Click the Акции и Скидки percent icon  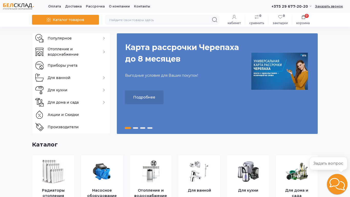pyautogui.click(x=39, y=115)
